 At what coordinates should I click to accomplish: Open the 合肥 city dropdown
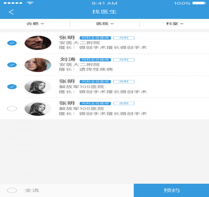[x=35, y=24]
